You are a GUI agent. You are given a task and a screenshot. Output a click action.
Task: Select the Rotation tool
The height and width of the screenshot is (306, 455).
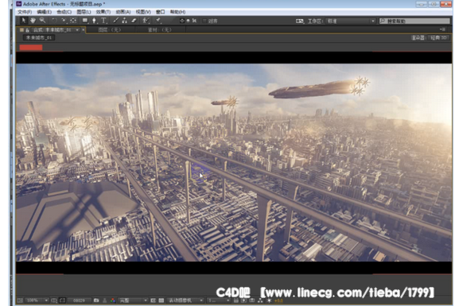[x=54, y=21]
